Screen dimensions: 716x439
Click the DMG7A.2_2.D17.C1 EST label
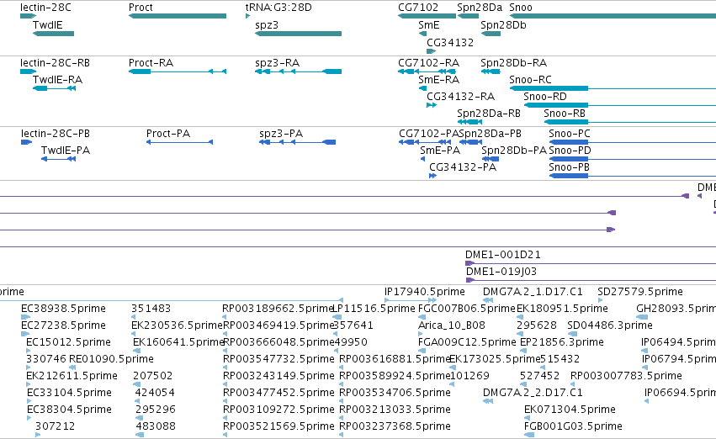533,393
